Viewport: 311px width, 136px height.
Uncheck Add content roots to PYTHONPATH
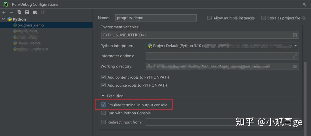104,77
